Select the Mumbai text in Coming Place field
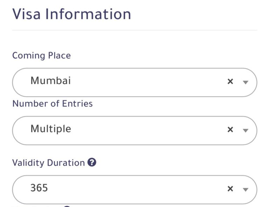The image size is (269, 207). 50,81
